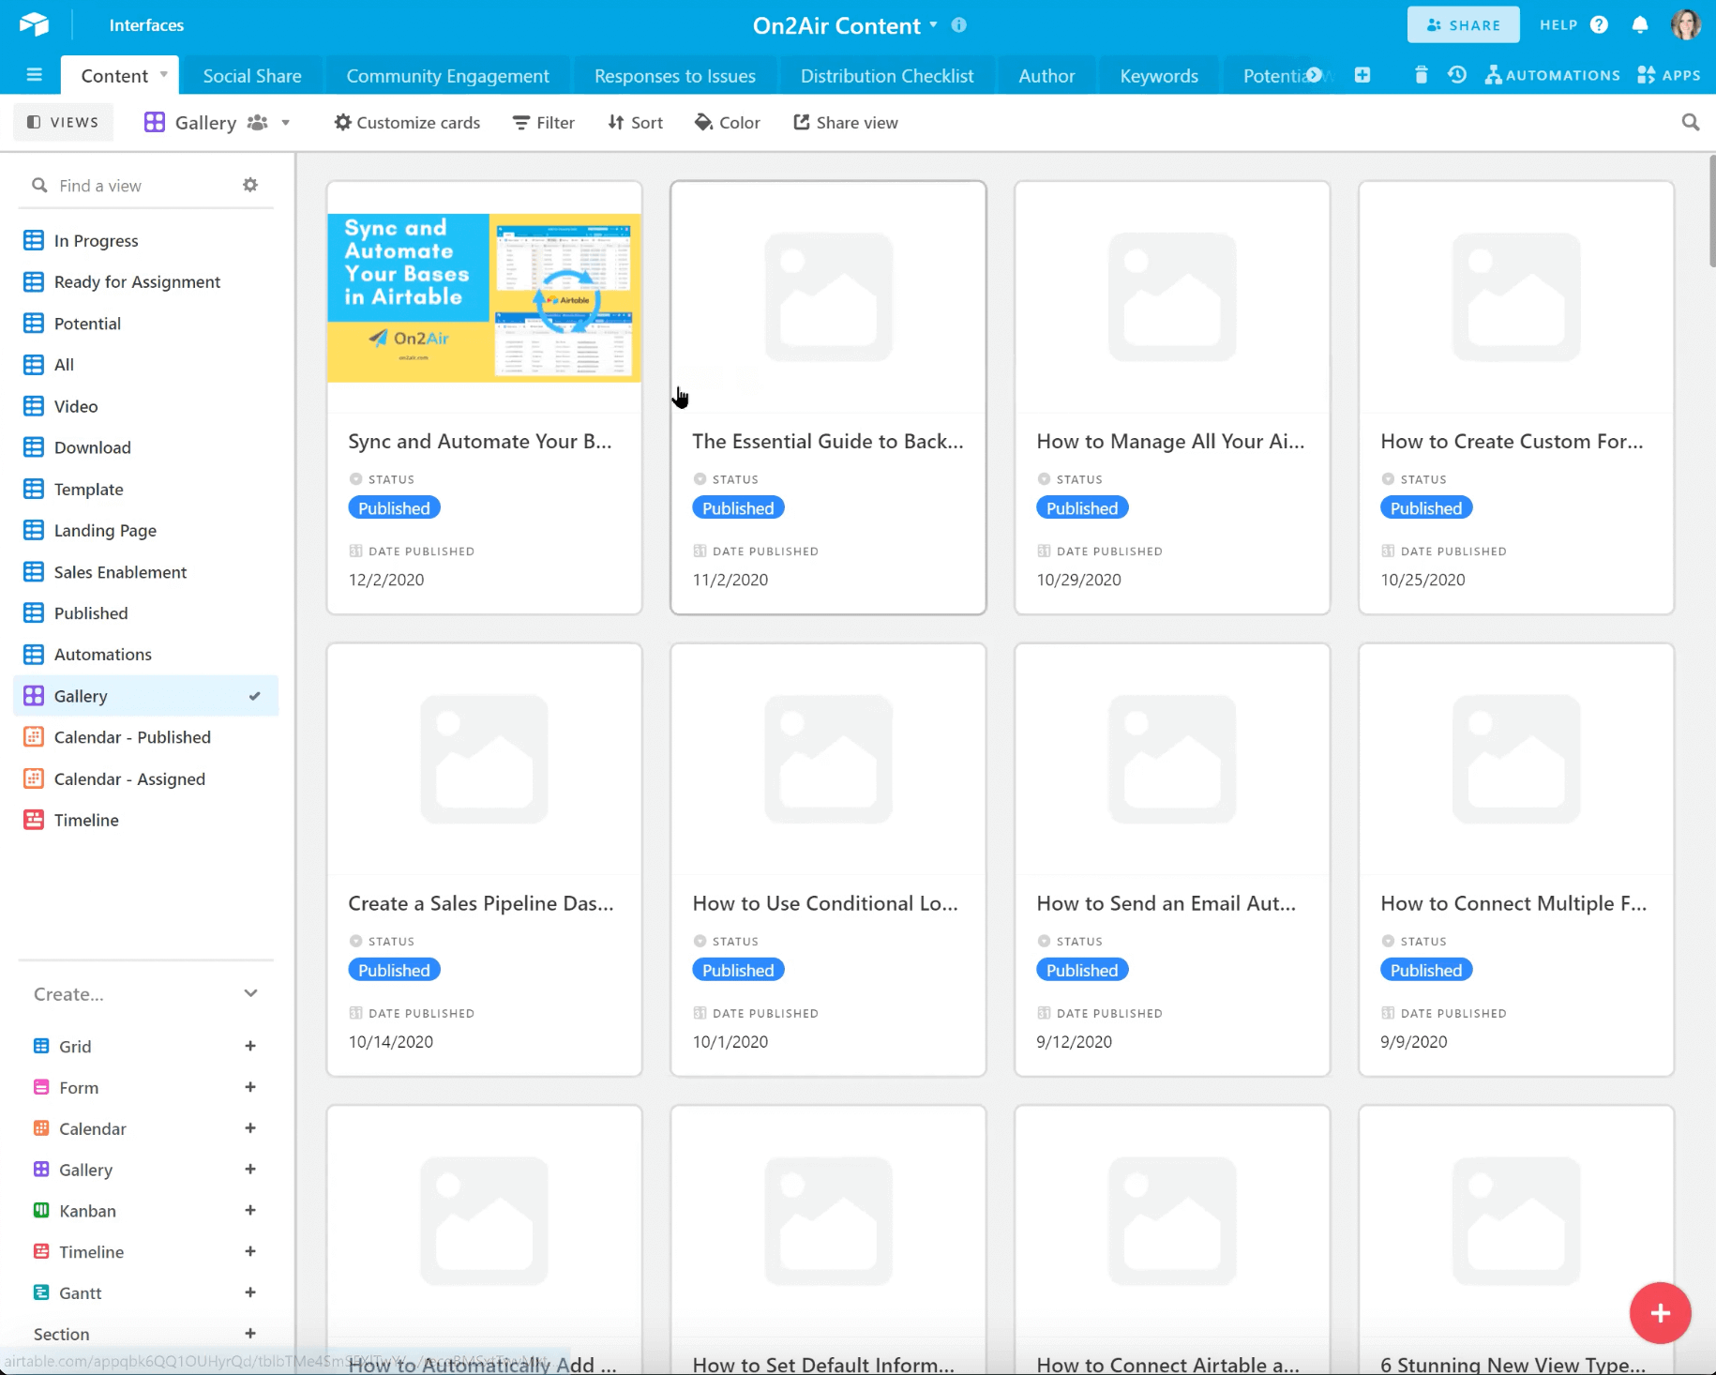The image size is (1716, 1375).
Task: Click the search magnifier icon
Action: [1691, 122]
